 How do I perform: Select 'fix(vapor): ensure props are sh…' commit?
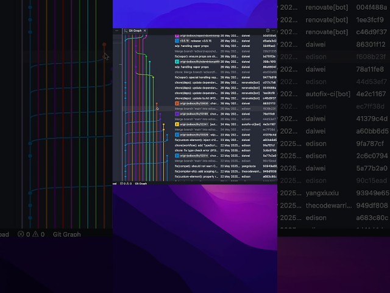coord(196,57)
